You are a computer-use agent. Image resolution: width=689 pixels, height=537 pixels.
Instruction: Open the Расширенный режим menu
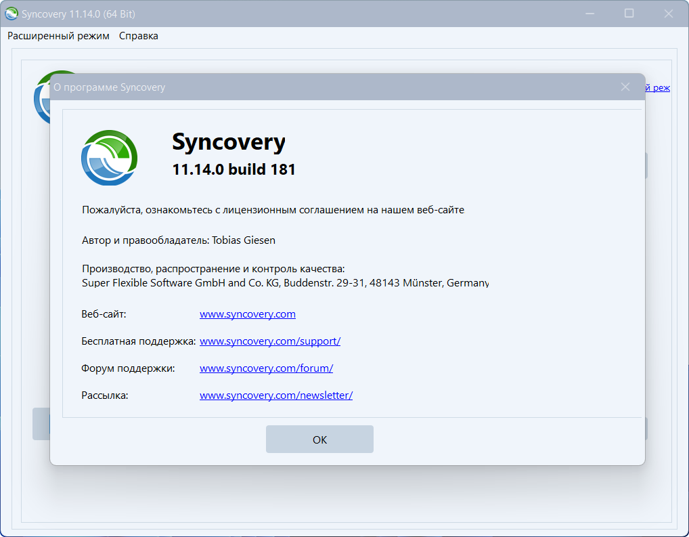click(58, 36)
